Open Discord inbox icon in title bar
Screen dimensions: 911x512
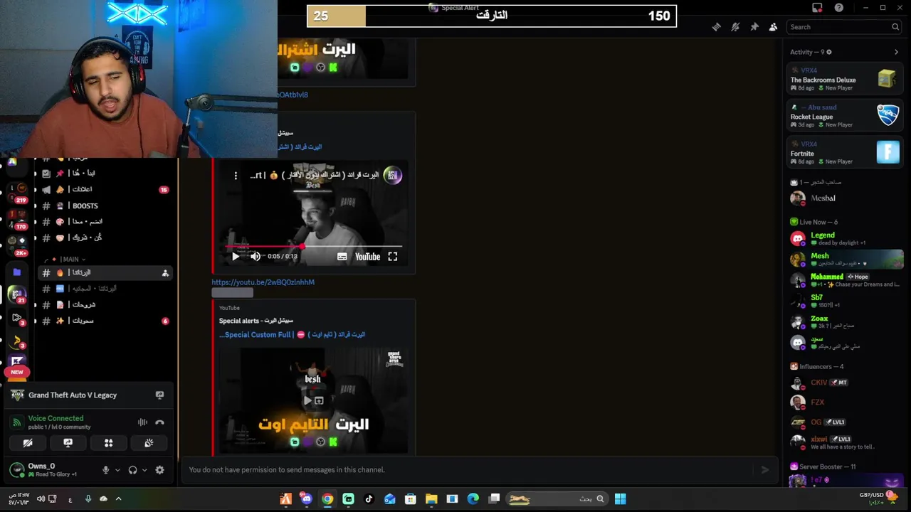tap(817, 8)
